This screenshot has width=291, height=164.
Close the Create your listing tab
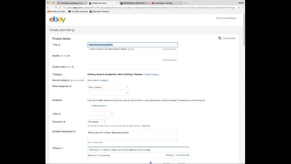click(117, 3)
